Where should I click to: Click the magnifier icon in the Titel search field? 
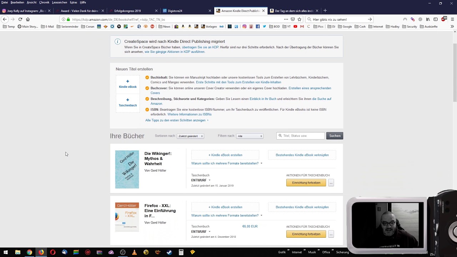280,136
